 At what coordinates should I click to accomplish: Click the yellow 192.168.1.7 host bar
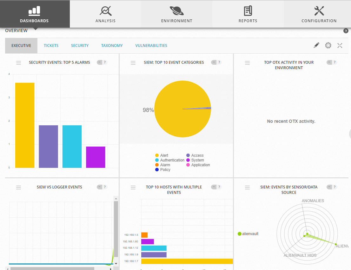point(187,261)
